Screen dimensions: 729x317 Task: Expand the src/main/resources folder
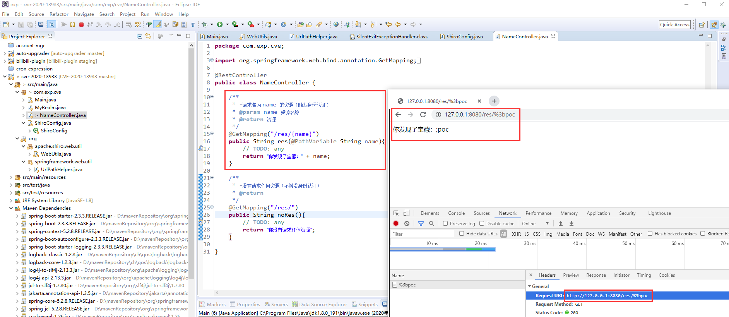[11, 177]
